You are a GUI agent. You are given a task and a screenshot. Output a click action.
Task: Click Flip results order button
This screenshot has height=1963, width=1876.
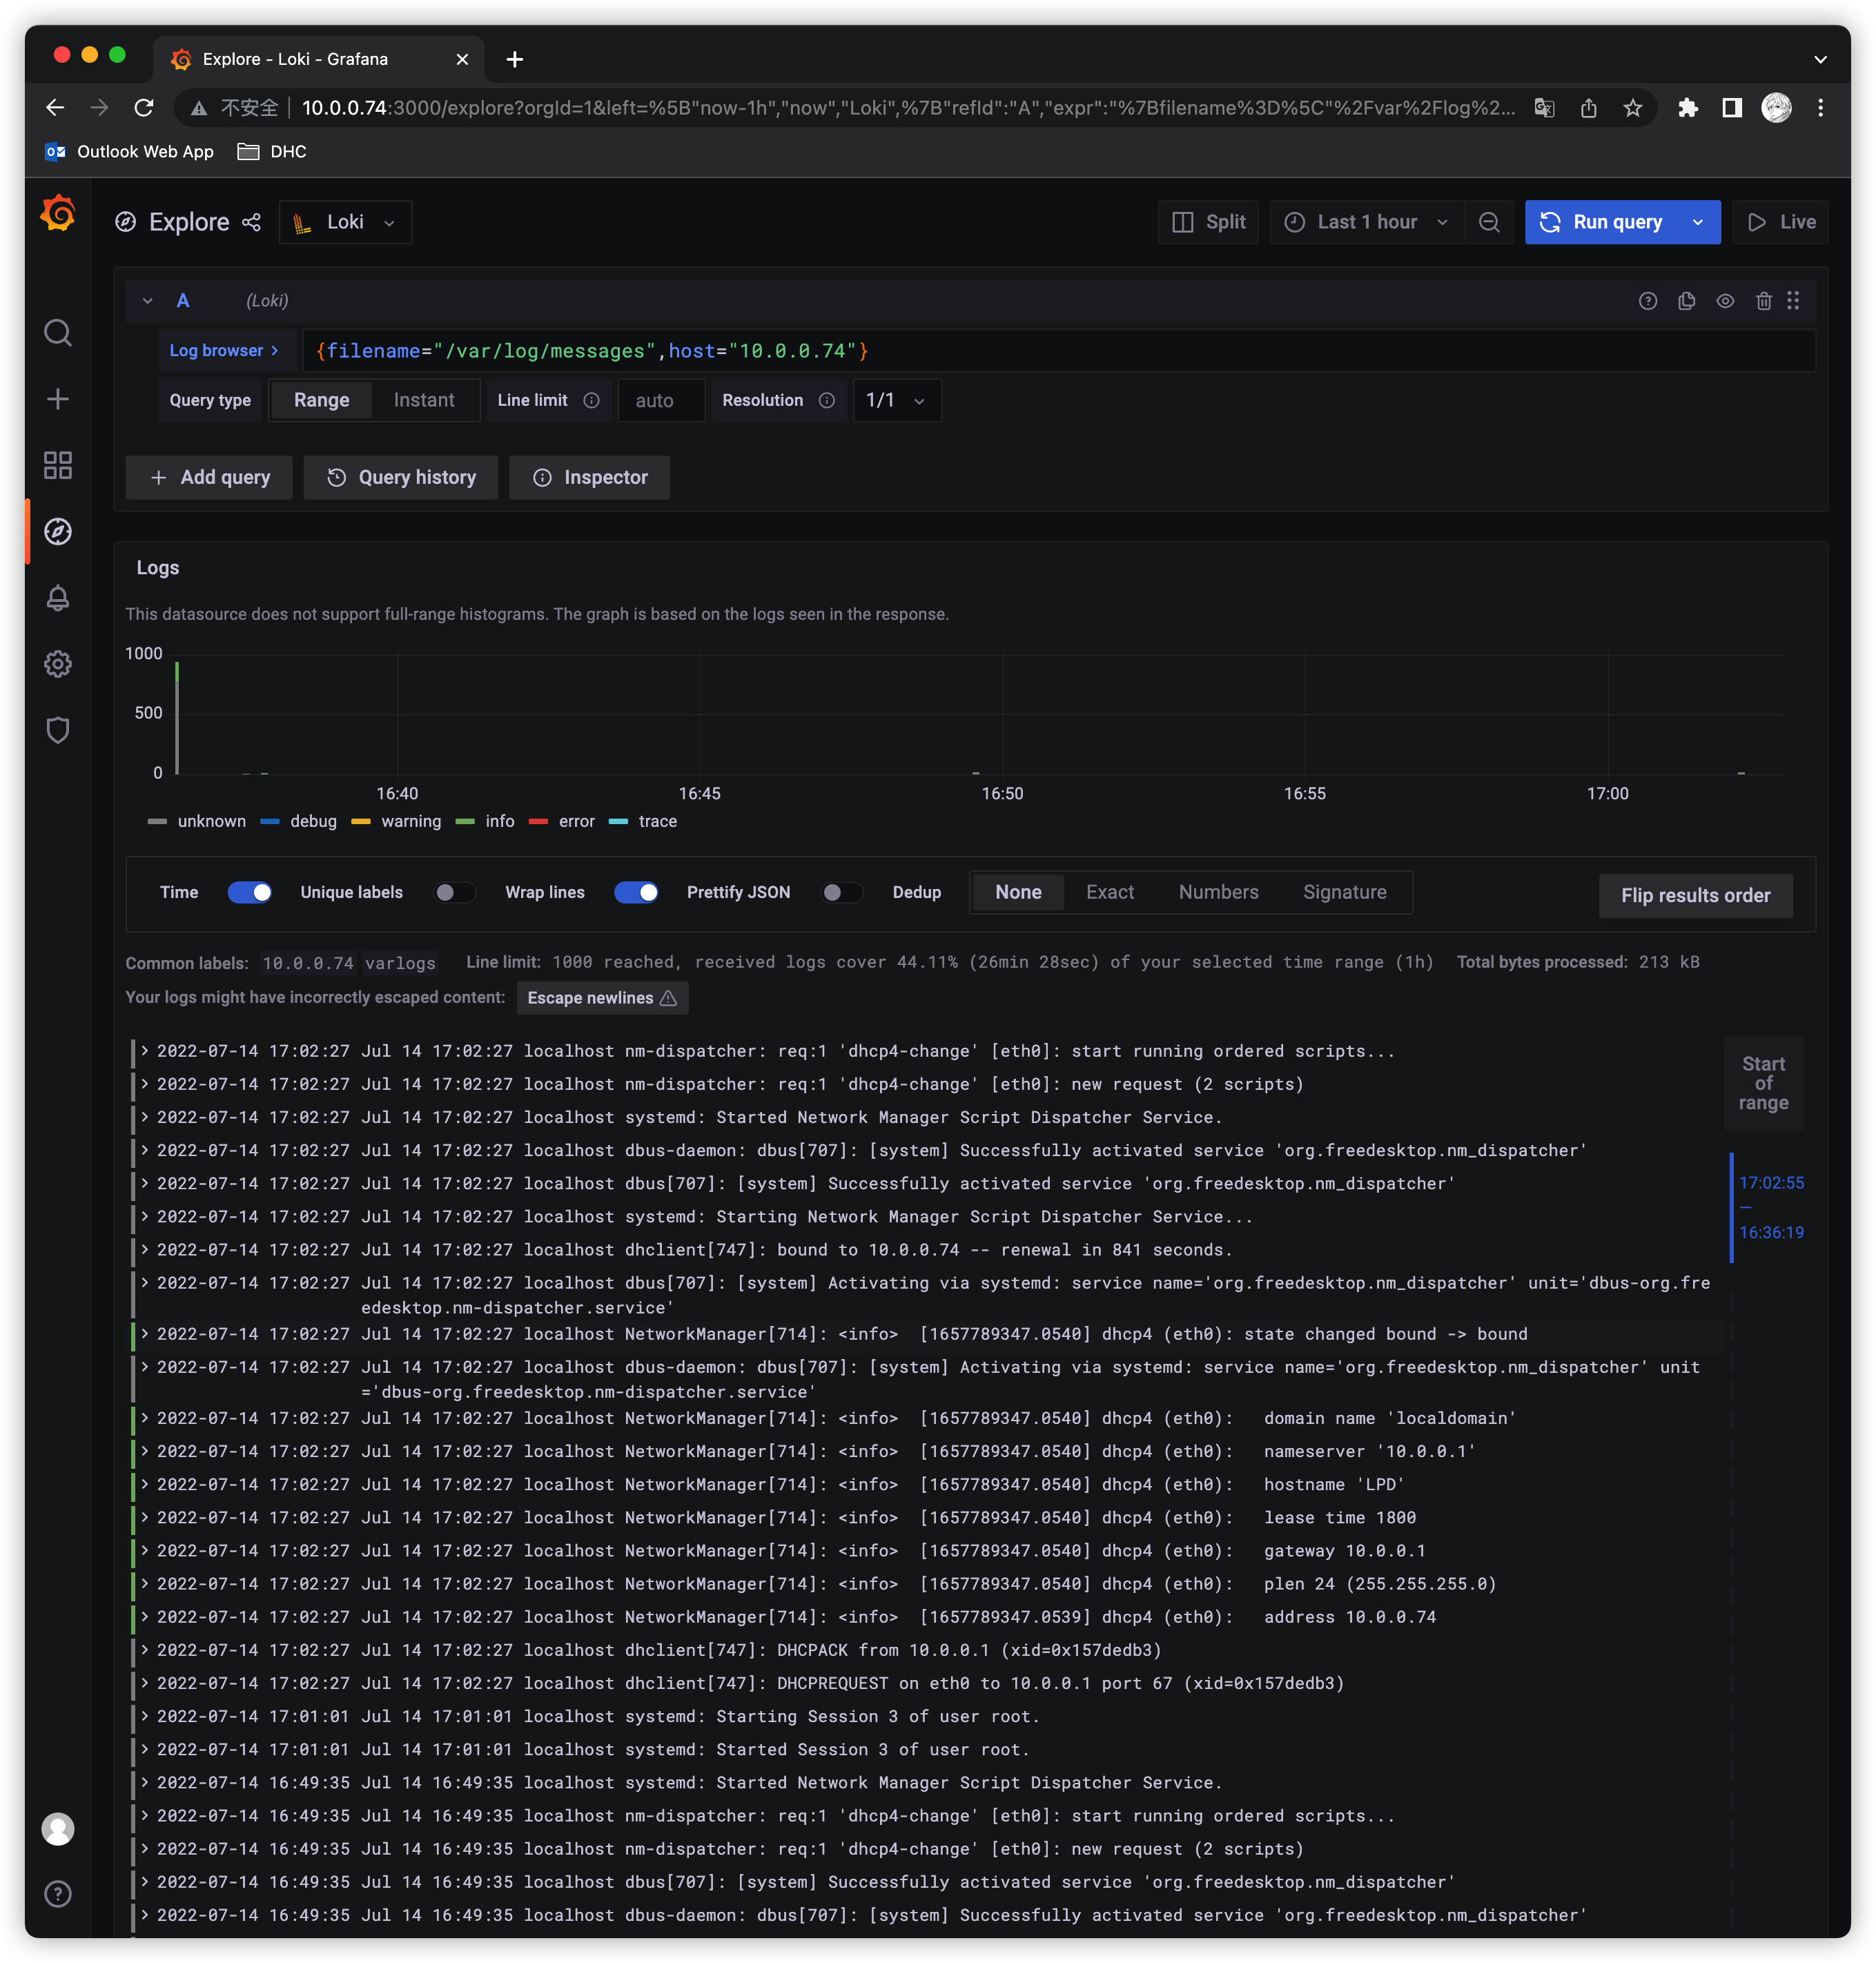coord(1695,895)
